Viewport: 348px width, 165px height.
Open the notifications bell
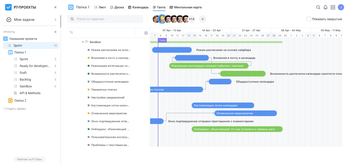point(325,7)
